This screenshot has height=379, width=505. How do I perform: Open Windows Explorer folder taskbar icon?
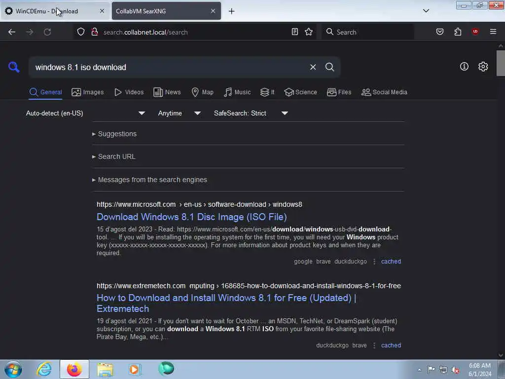pos(105,370)
